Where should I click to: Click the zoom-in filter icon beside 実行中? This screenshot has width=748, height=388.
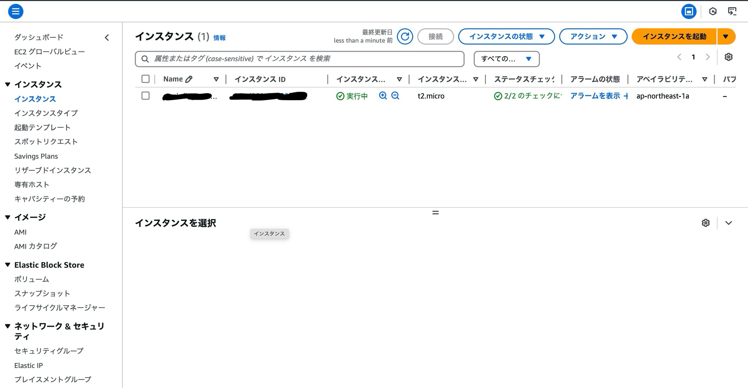tap(383, 96)
